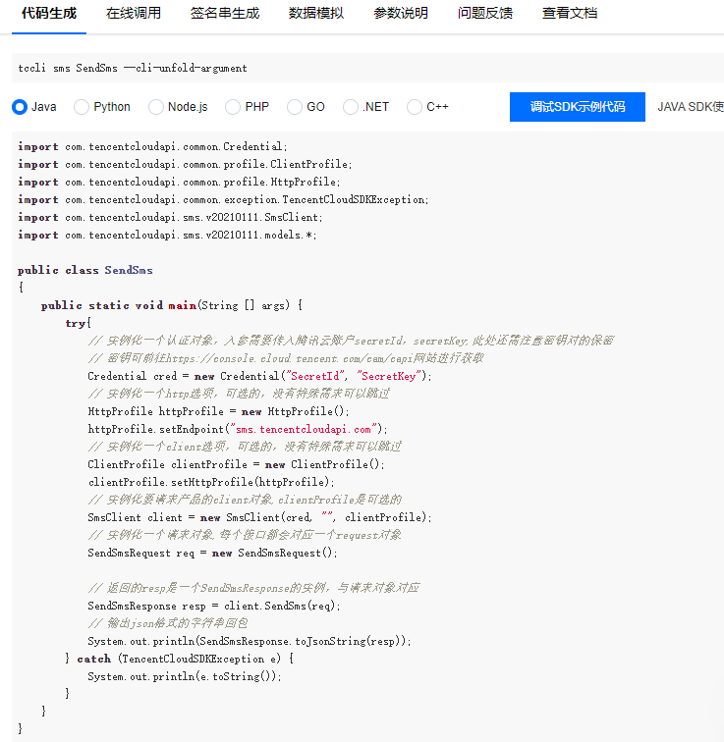Click the import SmsClient code line
The image size is (724, 742).
170,217
